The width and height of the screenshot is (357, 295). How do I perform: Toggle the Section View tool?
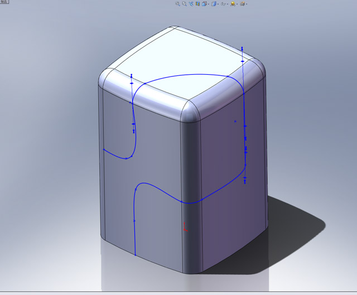pos(197,3)
